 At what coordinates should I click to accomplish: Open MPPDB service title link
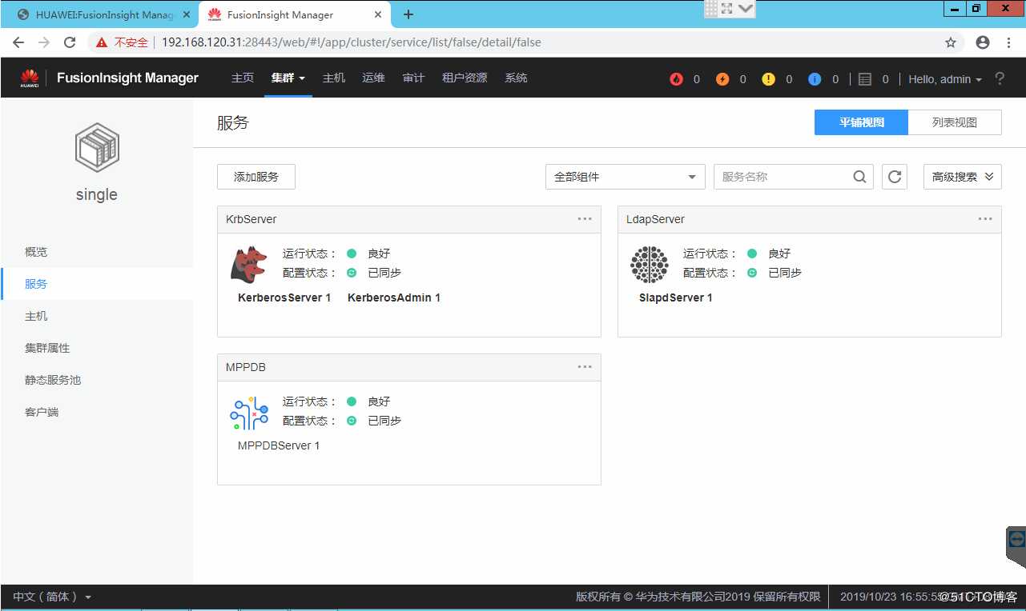pyautogui.click(x=246, y=367)
